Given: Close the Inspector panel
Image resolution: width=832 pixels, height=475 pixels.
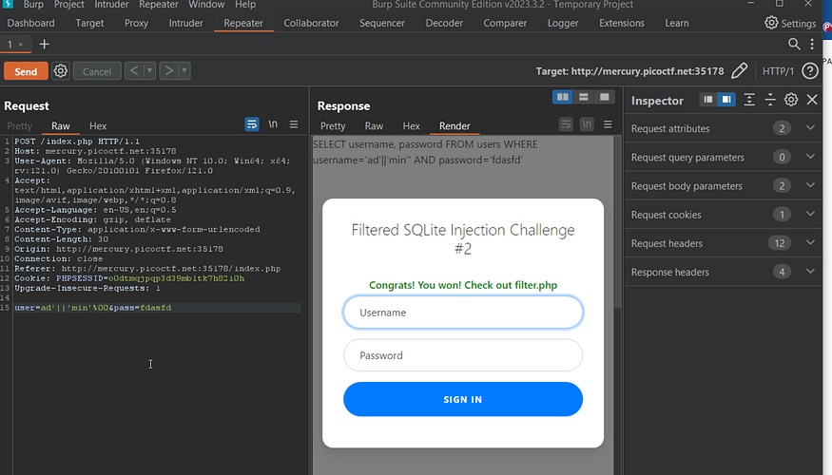Looking at the screenshot, I should (x=812, y=100).
